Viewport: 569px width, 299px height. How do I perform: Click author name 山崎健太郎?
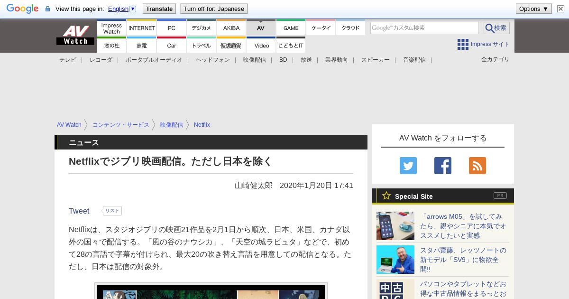(254, 186)
